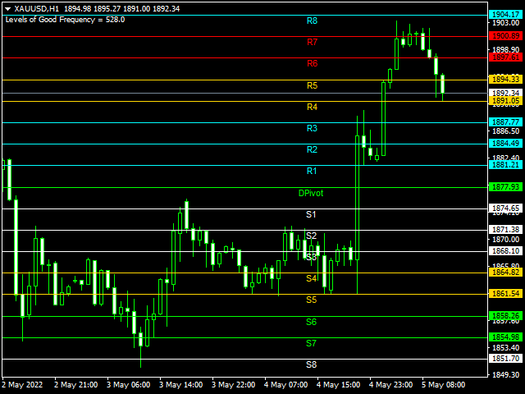Screen dimensions: 525x394
Task: Click the 4 May 07:00 time label
Action: 286,385
